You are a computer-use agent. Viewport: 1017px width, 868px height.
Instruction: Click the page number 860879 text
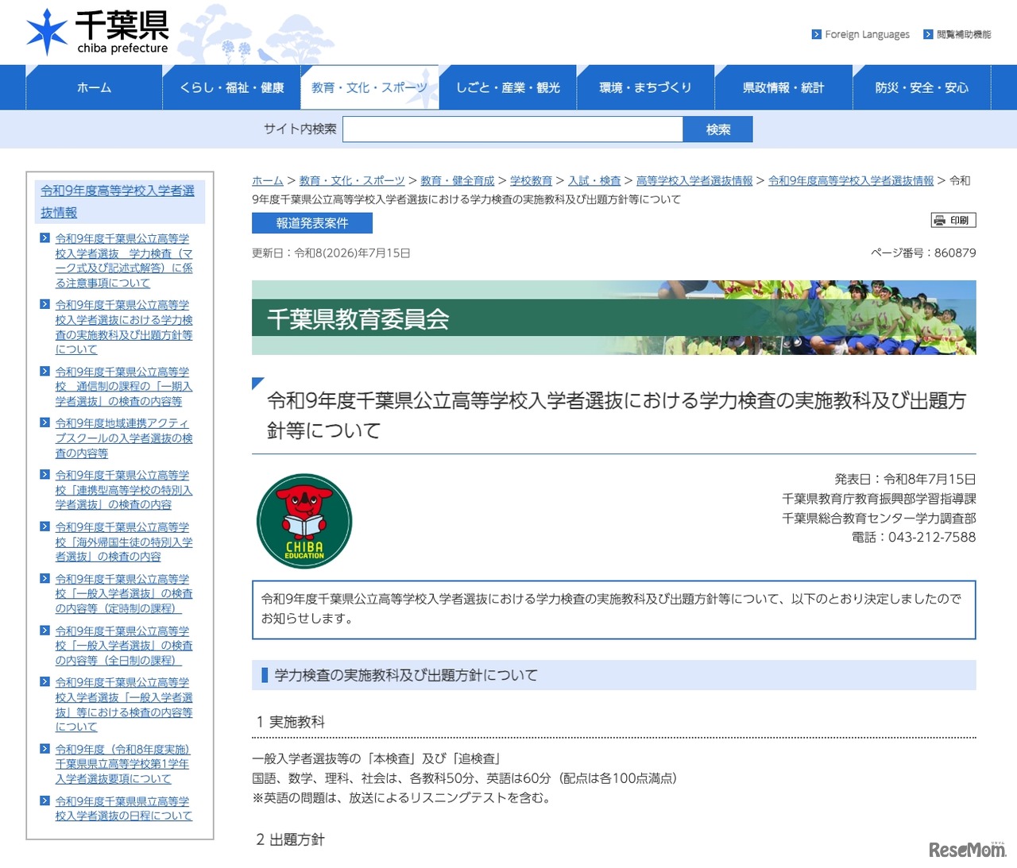(923, 253)
